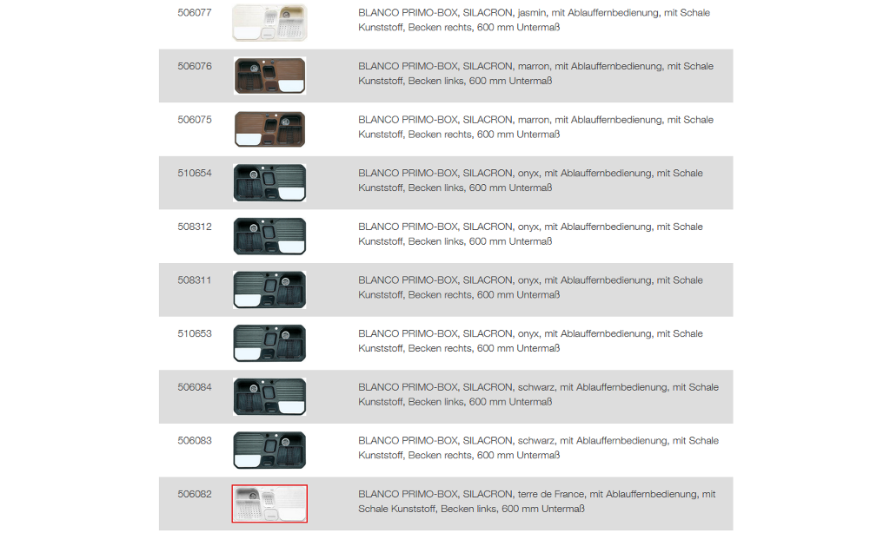This screenshot has height=533, width=890.
Task: Open description of jasmin PRIMO-BOX 506077
Action: pyautogui.click(x=535, y=20)
